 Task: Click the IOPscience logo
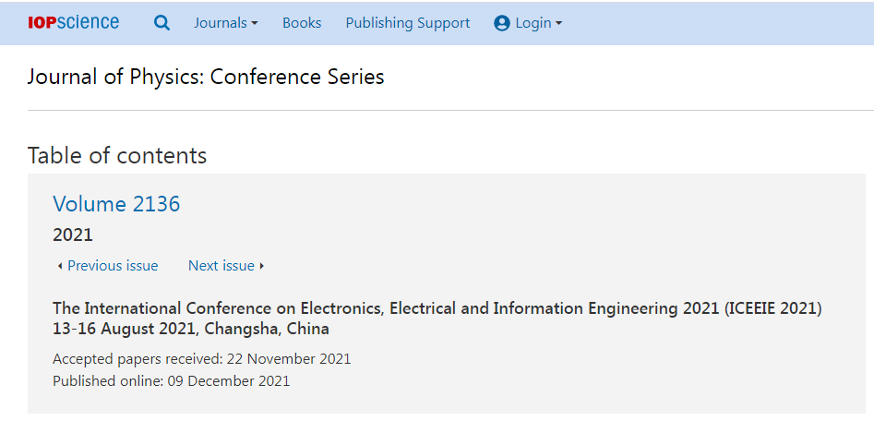tap(73, 22)
